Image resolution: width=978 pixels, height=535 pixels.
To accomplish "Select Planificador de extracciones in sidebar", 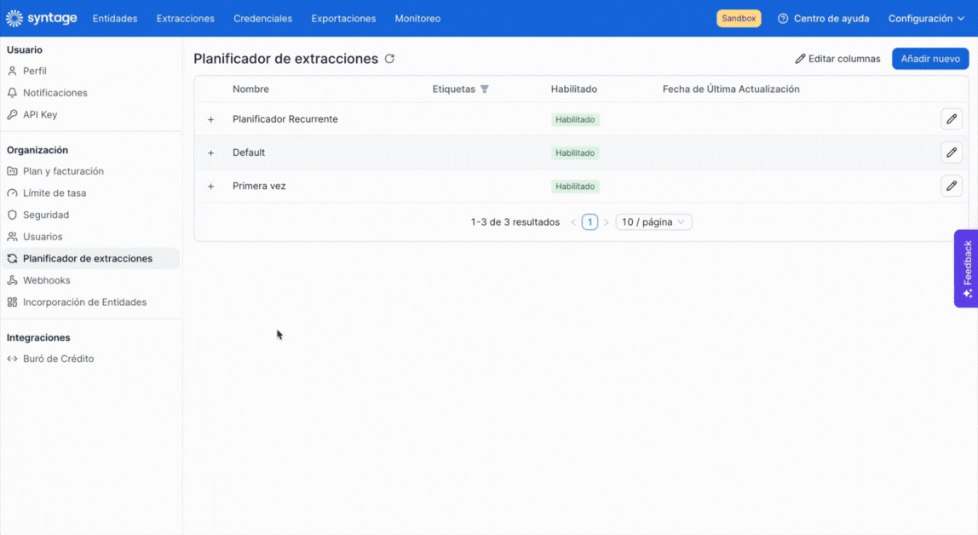I will point(90,259).
